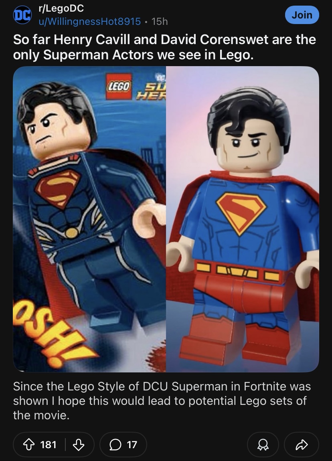Tap the 15h post timestamp
The width and height of the screenshot is (332, 461).
(160, 22)
